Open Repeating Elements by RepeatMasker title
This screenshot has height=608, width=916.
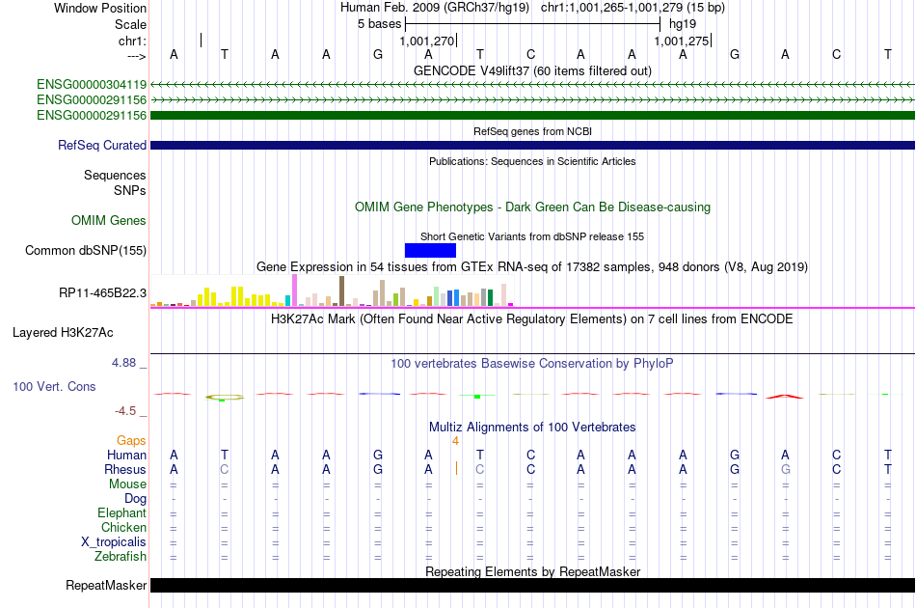point(532,571)
